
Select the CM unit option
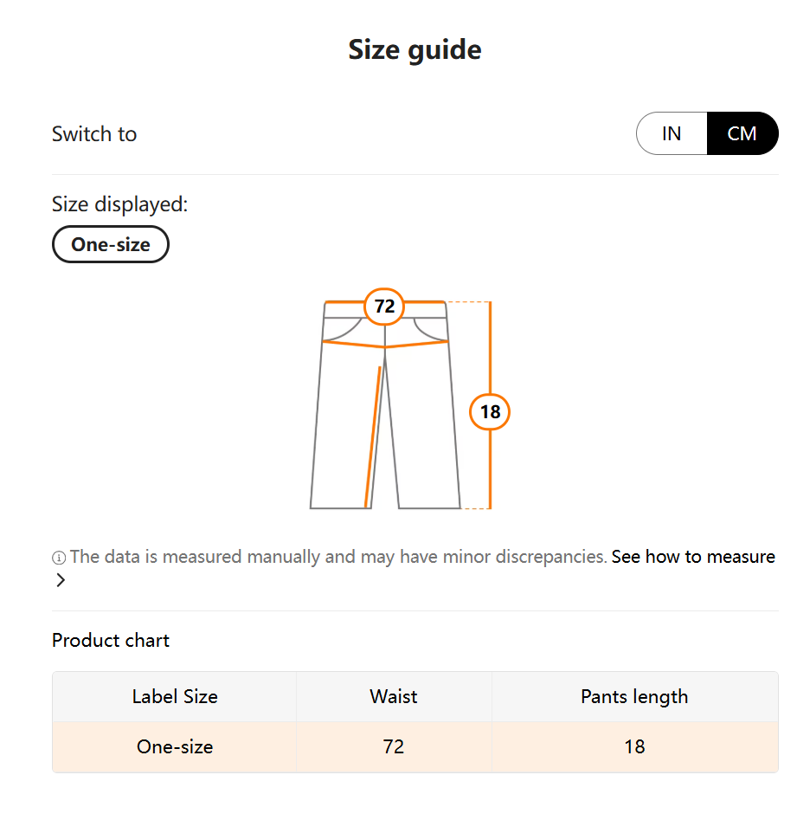point(742,133)
